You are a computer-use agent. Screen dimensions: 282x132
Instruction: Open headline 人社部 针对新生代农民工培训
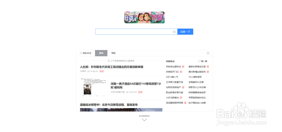111,67
